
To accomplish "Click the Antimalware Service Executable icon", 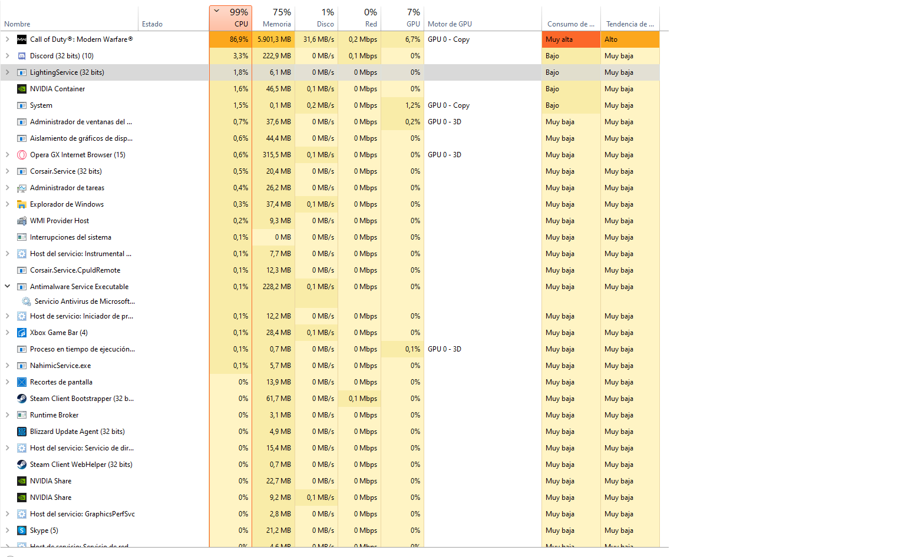I will pos(22,287).
